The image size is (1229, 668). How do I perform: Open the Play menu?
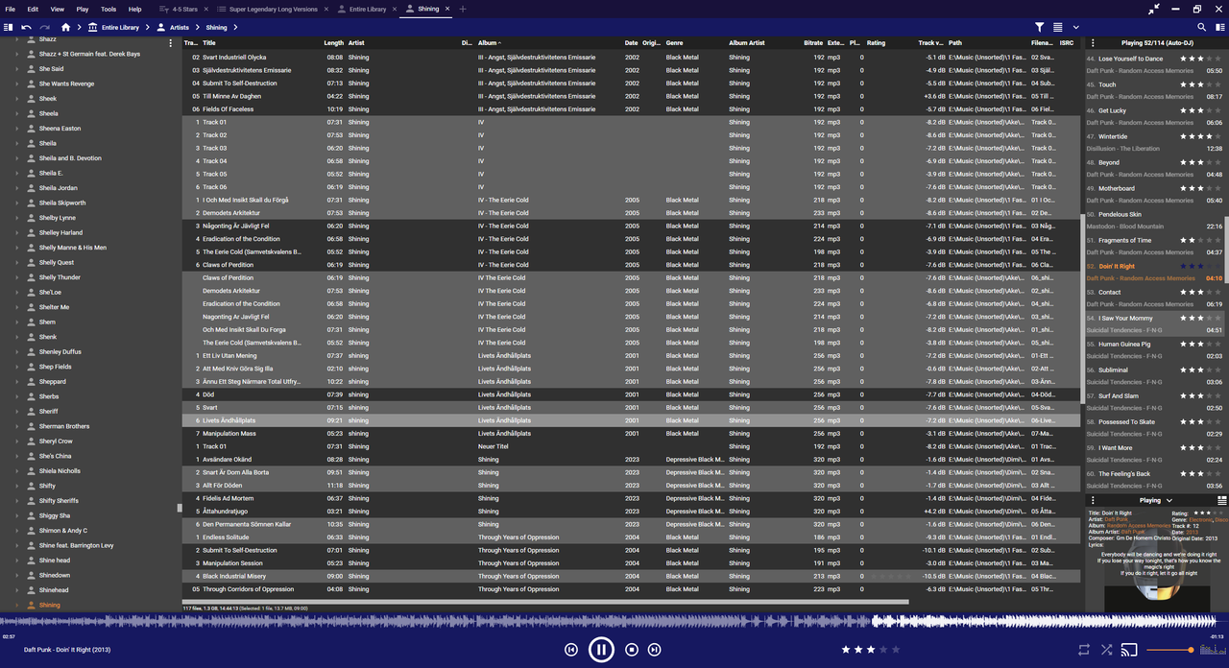click(83, 9)
